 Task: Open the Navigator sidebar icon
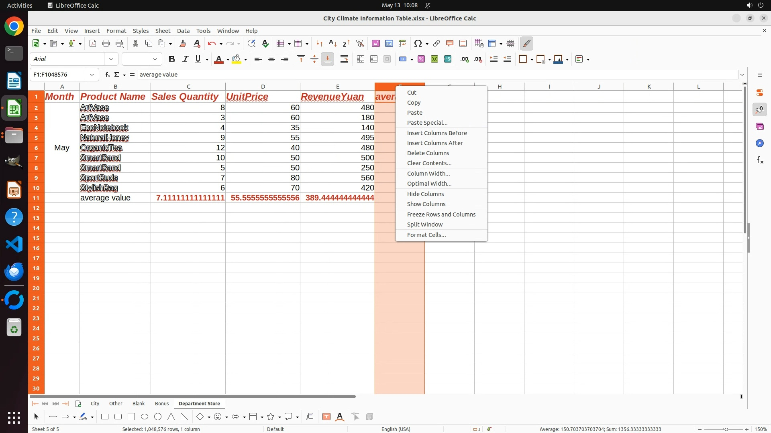760,143
